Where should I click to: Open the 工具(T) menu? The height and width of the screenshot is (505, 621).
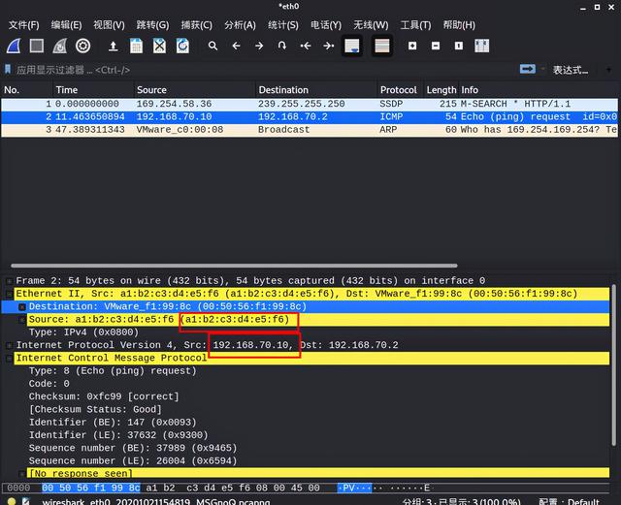tap(415, 25)
